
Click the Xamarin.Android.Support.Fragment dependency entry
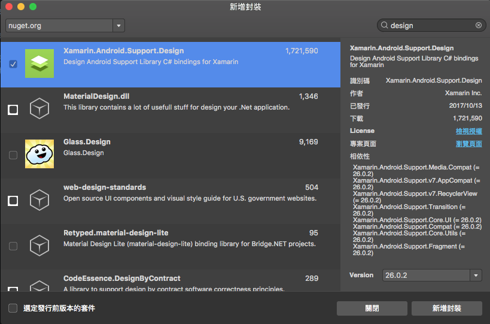[x=409, y=250]
